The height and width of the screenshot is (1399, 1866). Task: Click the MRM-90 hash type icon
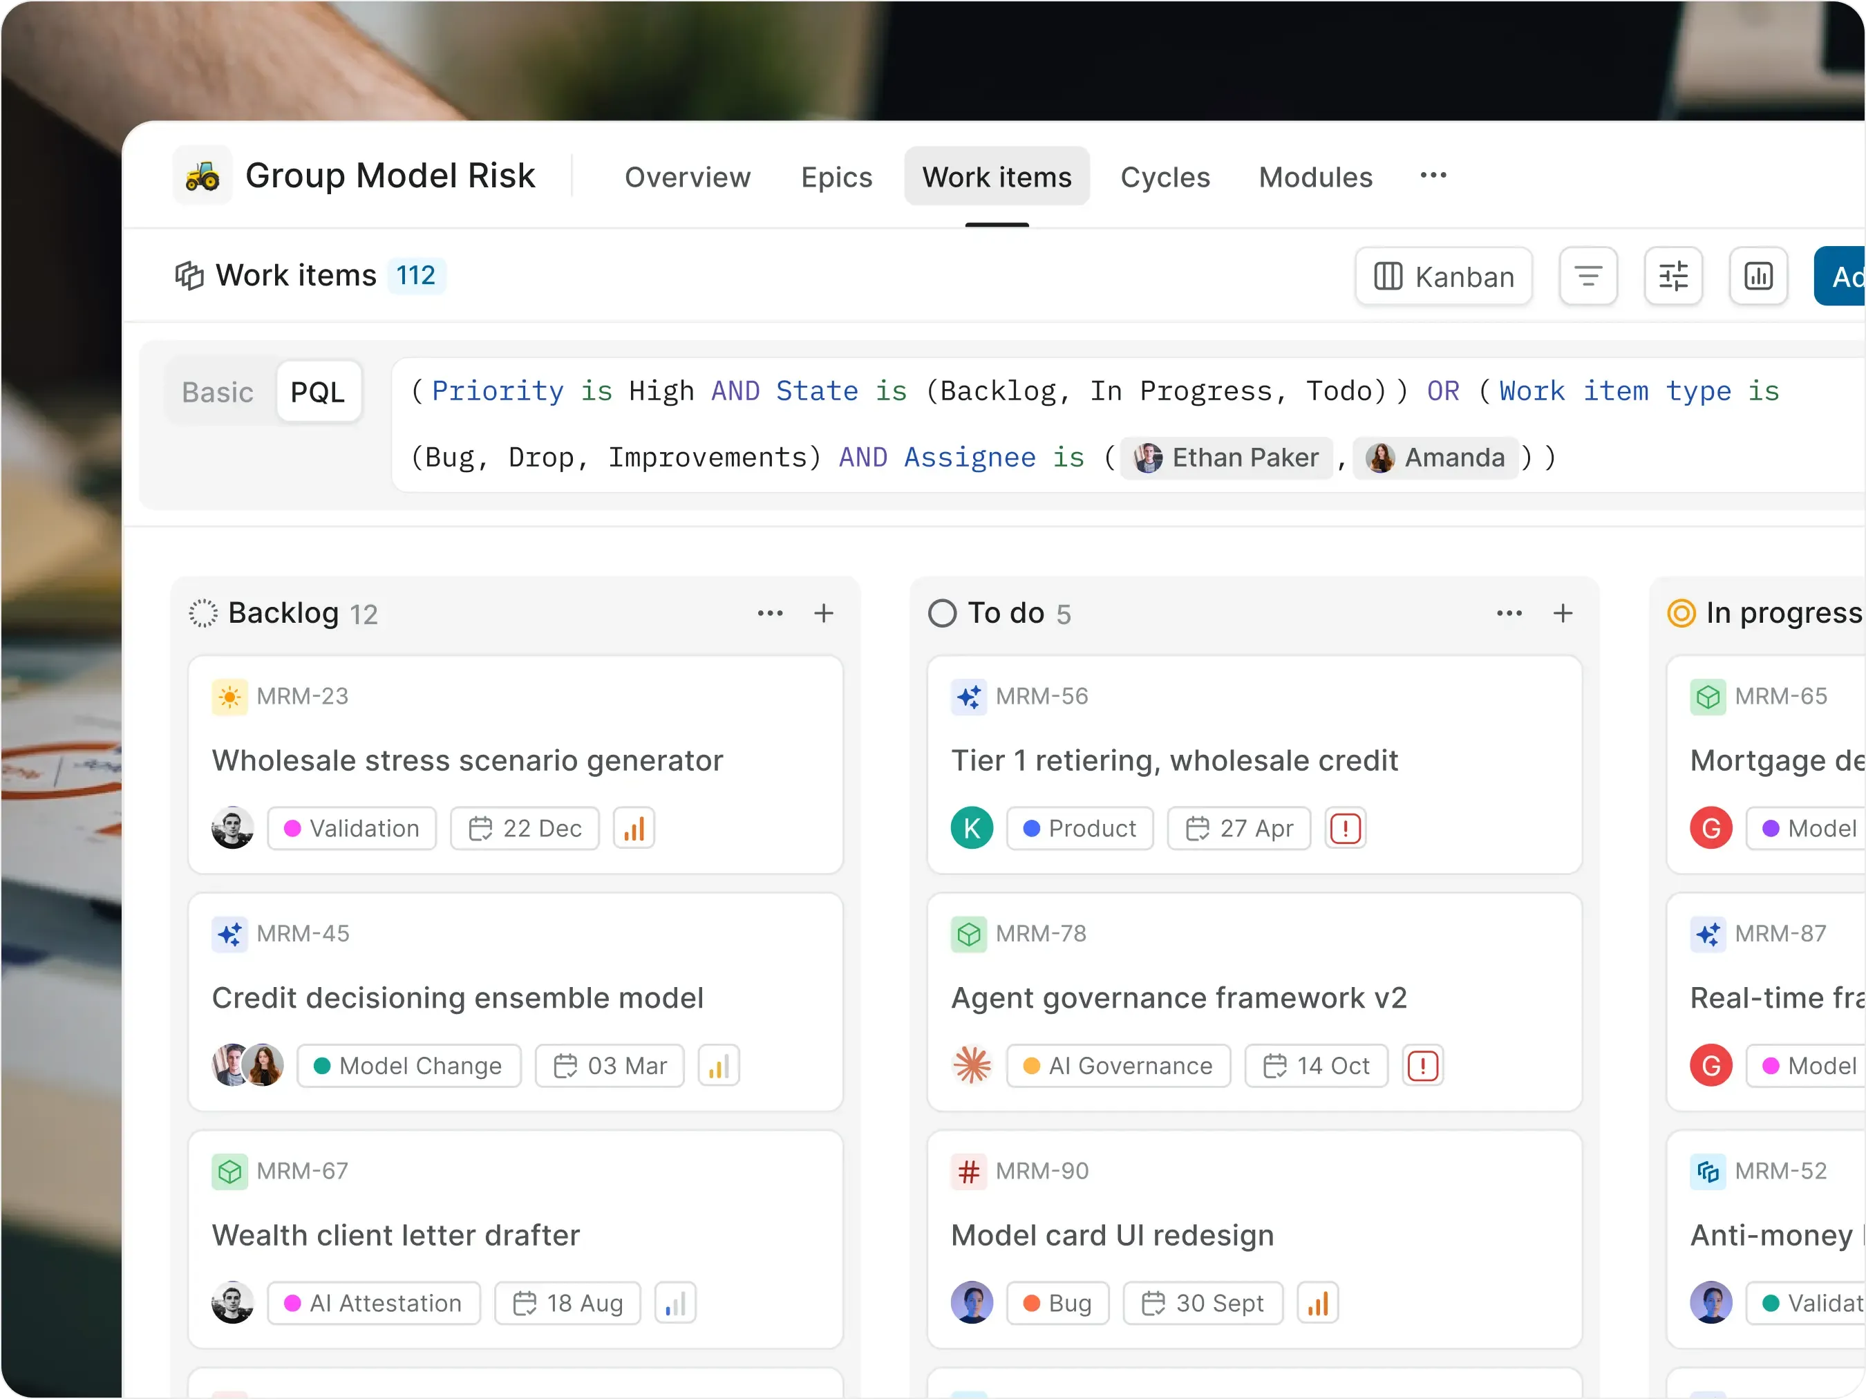[968, 1171]
